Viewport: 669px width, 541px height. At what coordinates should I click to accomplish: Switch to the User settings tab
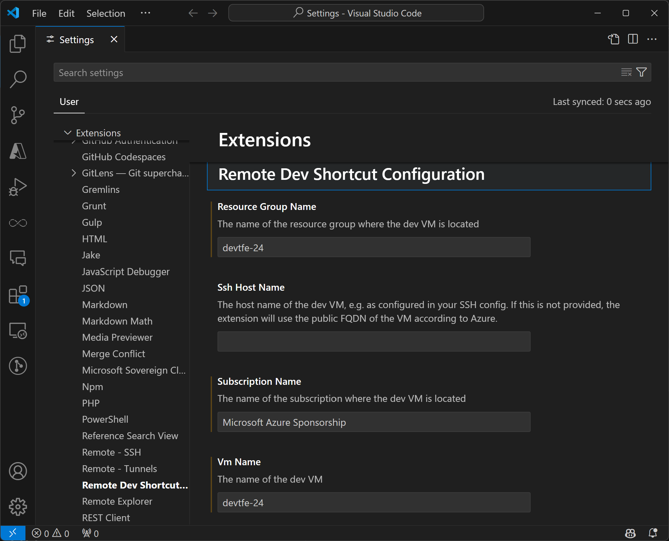pyautogui.click(x=69, y=102)
